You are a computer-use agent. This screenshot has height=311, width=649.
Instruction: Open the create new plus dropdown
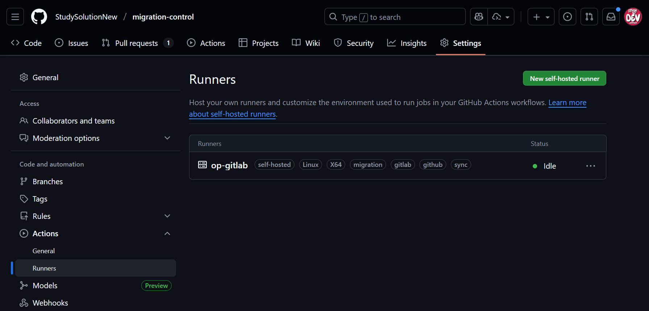click(541, 17)
